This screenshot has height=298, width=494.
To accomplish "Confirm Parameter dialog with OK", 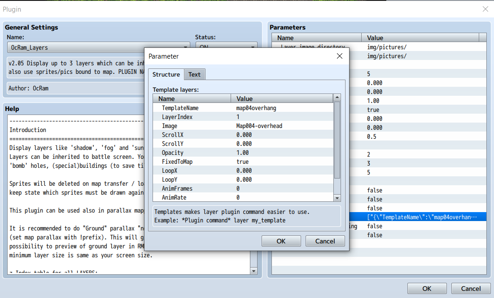I will [281, 241].
